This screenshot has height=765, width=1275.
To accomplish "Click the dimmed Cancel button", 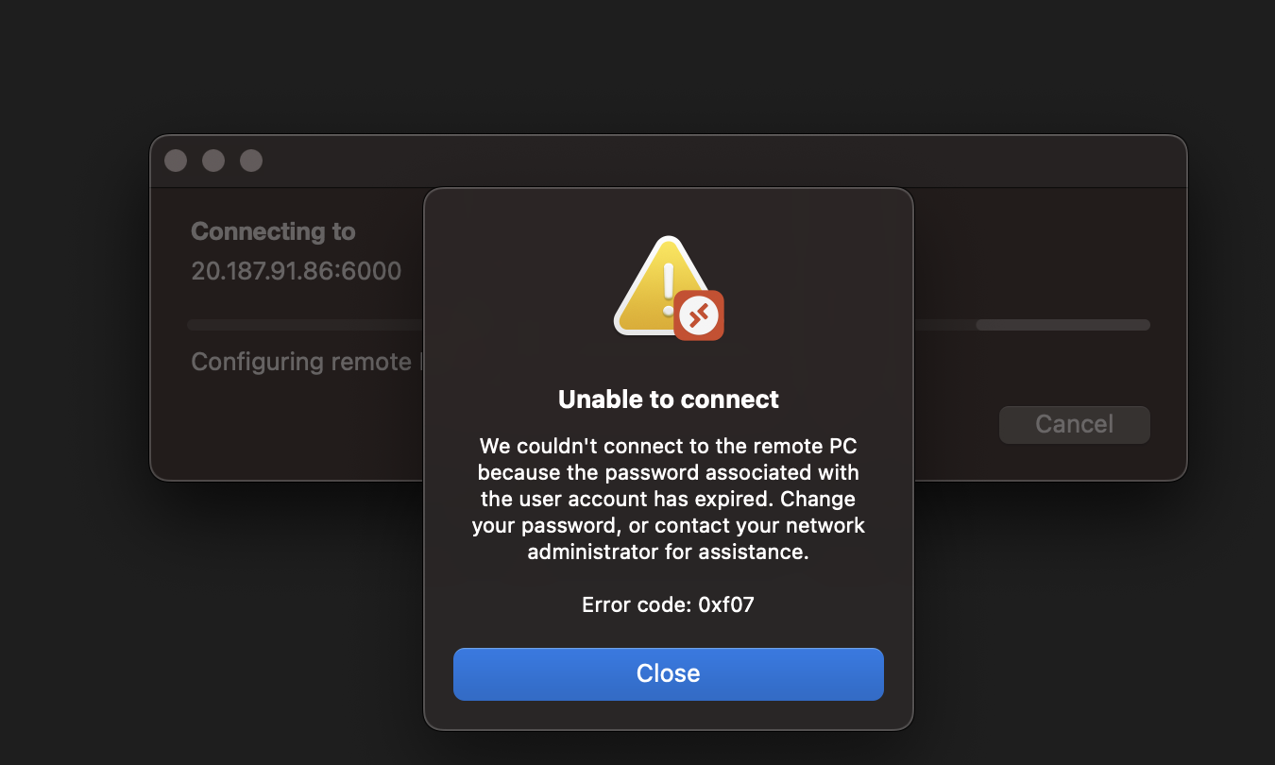I will (x=1074, y=424).
